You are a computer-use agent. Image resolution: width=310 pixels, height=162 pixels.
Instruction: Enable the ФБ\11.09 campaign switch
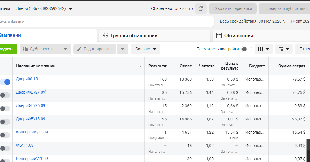coord(5,148)
